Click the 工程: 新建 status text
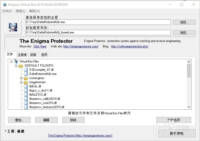The width and height of the screenshot is (200, 141). tap(15, 131)
